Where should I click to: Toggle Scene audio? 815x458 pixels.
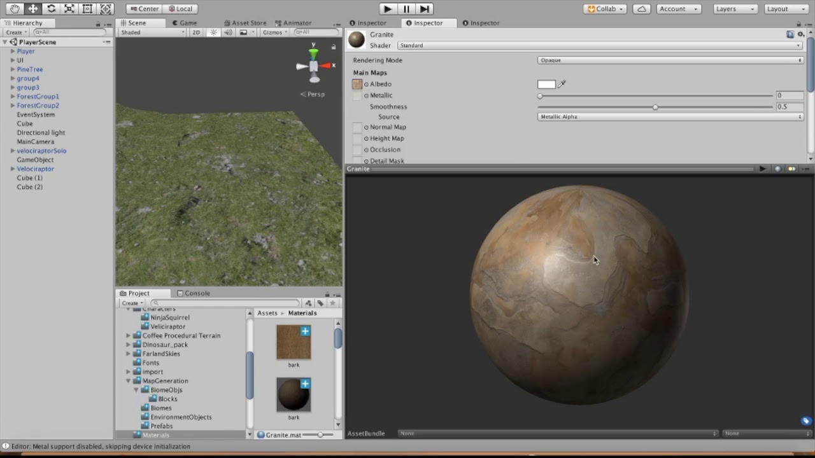(x=228, y=32)
